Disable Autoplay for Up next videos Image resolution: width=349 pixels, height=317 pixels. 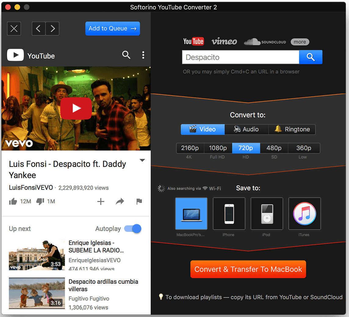[x=133, y=228]
